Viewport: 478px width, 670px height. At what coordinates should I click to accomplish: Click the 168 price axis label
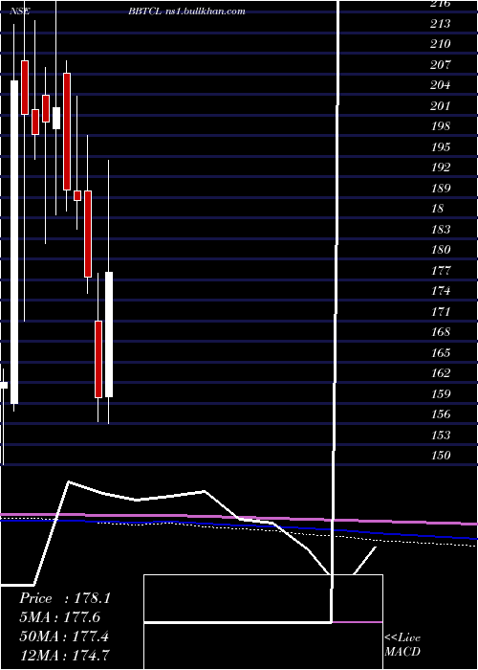pyautogui.click(x=441, y=332)
